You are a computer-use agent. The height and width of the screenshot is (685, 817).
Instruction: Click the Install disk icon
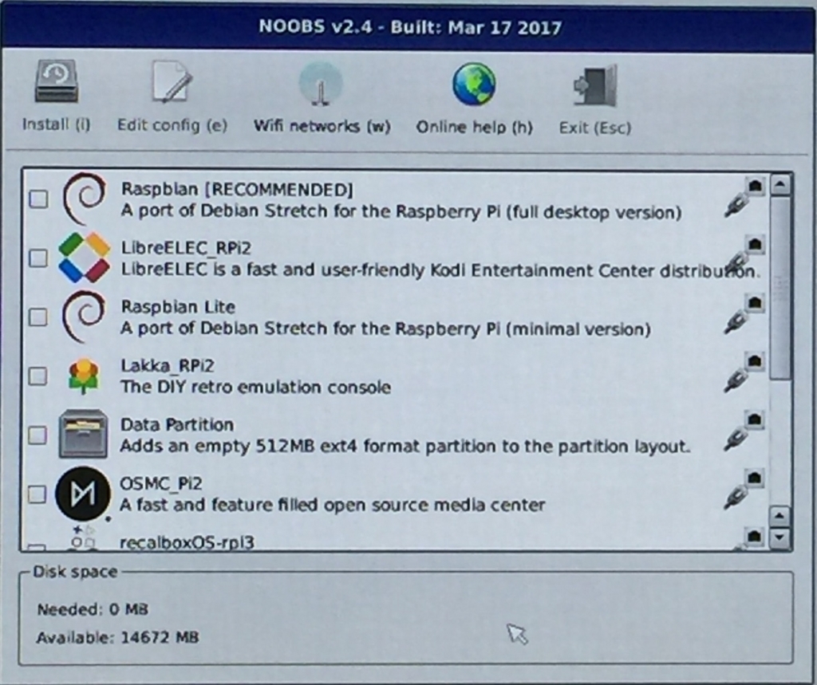[x=57, y=82]
